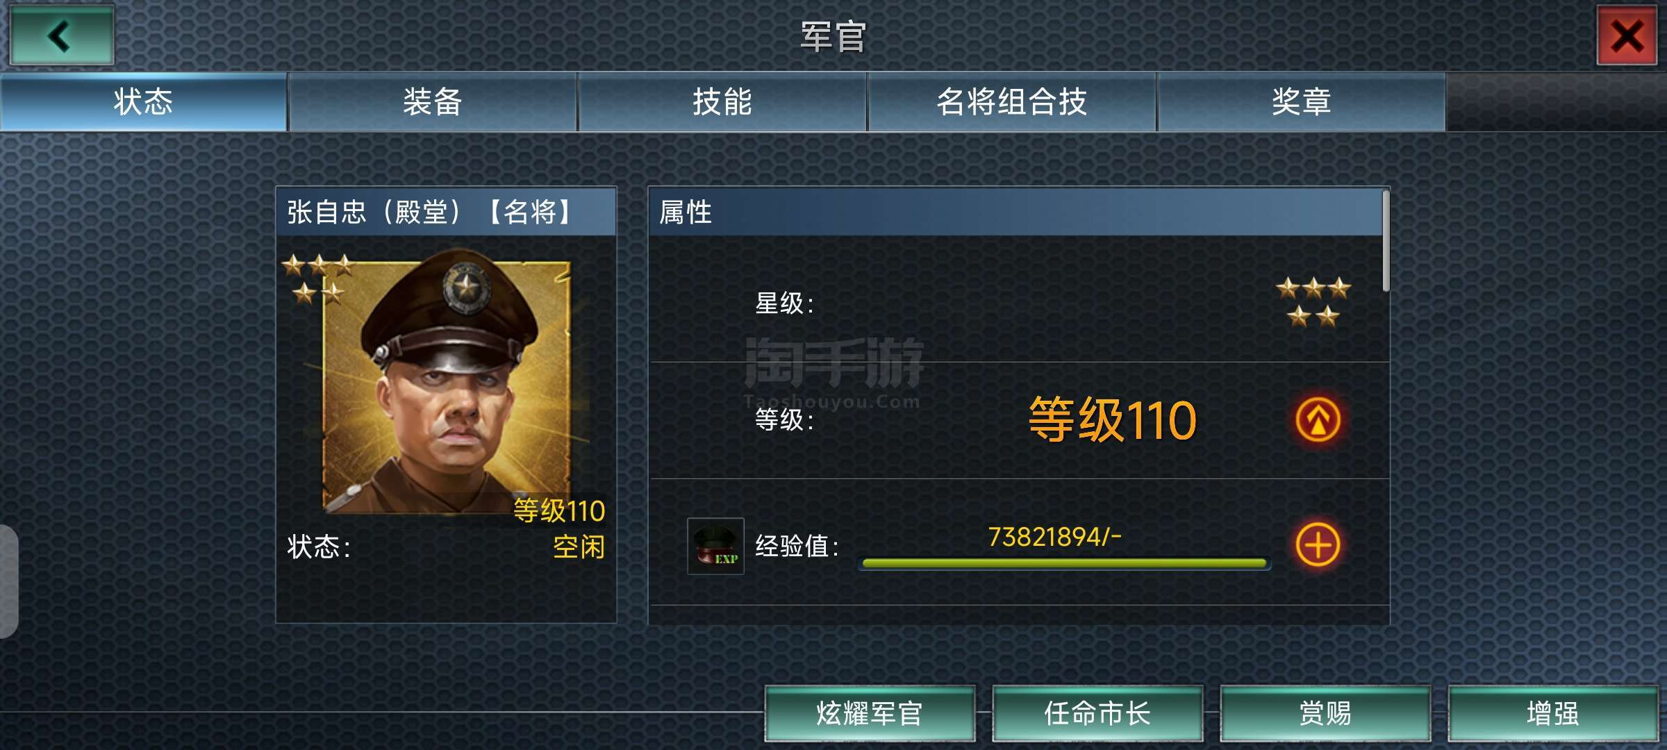This screenshot has width=1667, height=750.
Task: Tap the orange level-up arrow icon
Action: [x=1318, y=420]
